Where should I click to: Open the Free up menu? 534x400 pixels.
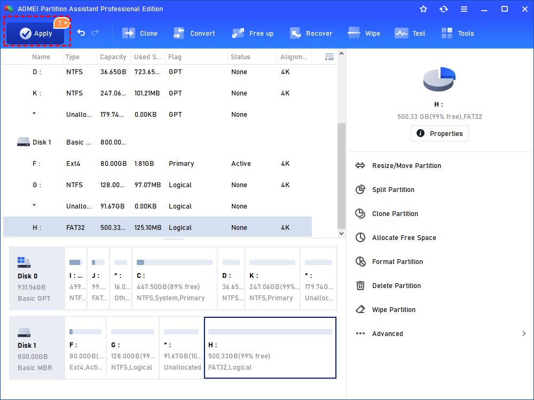point(253,33)
